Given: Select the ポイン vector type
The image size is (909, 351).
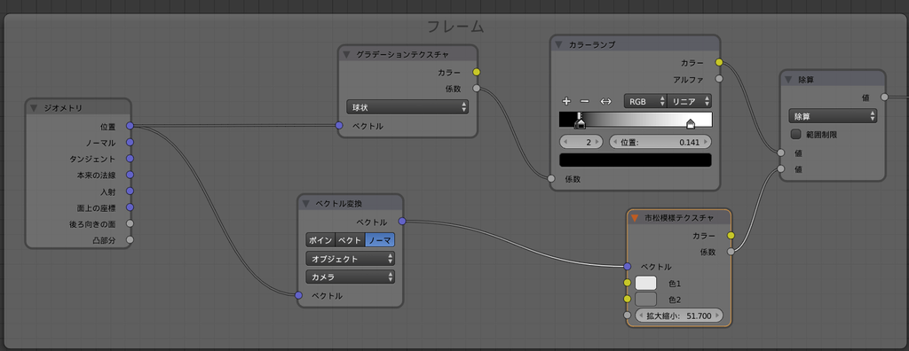Looking at the screenshot, I should click(x=320, y=240).
